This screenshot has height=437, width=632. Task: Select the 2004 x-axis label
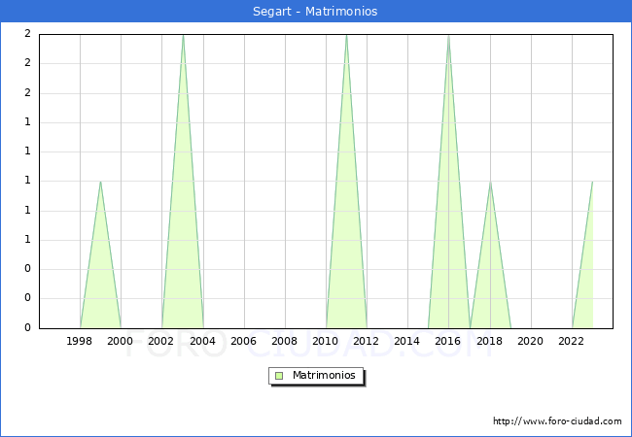tap(203, 341)
